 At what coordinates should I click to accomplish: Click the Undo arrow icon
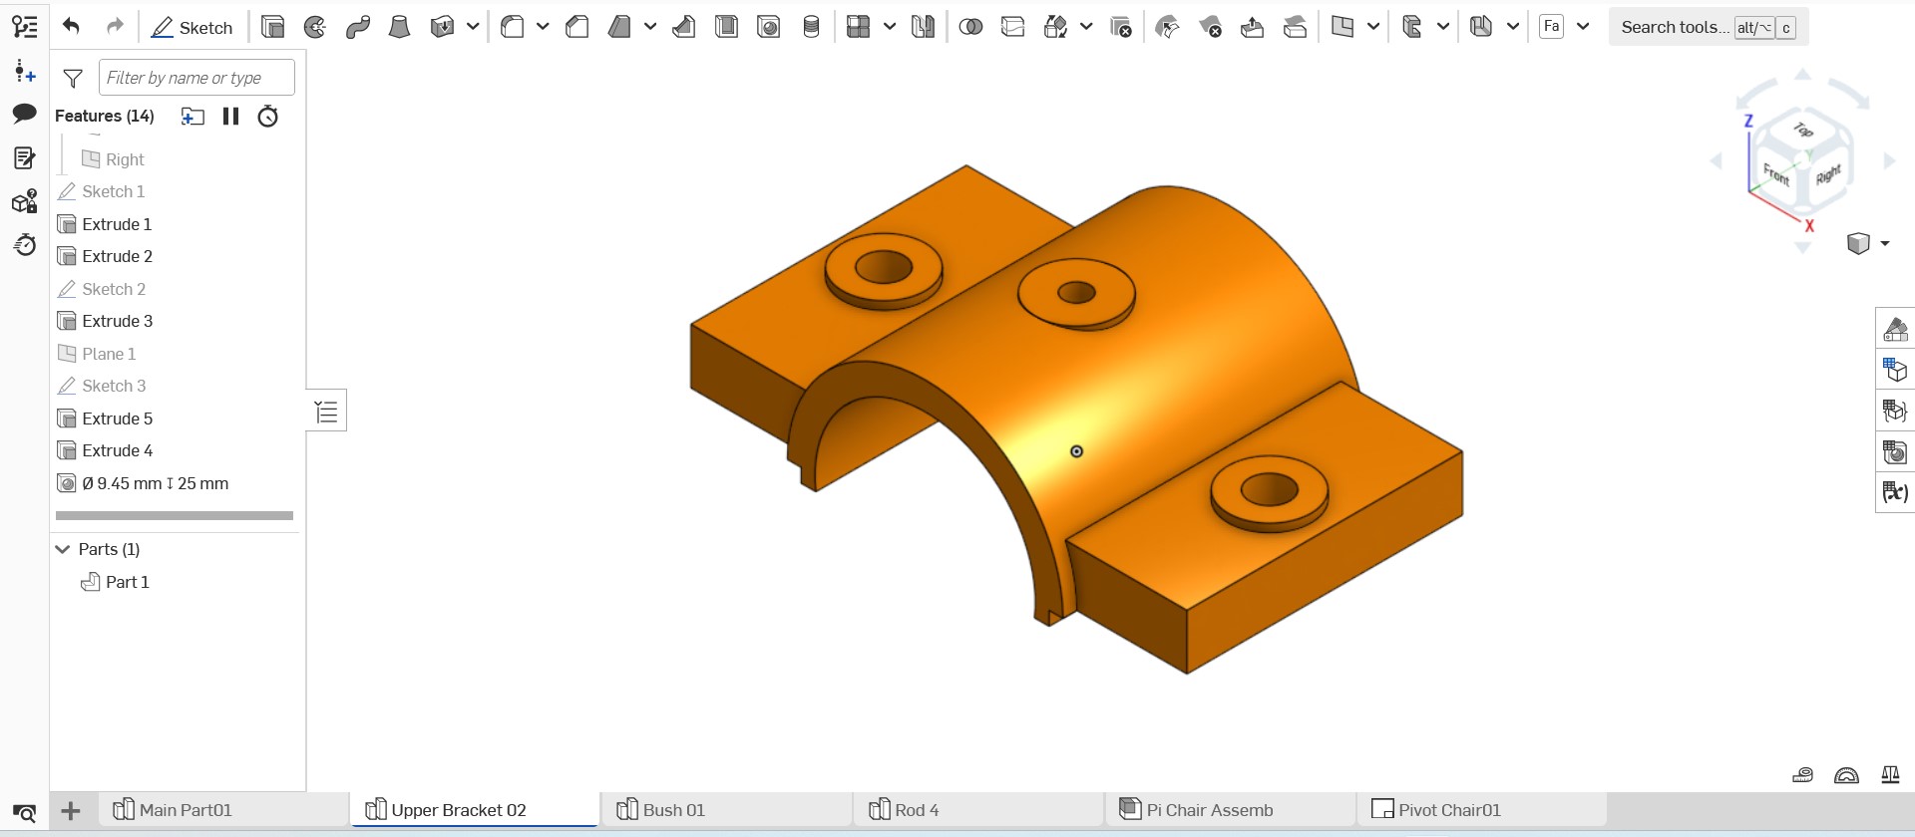(71, 27)
